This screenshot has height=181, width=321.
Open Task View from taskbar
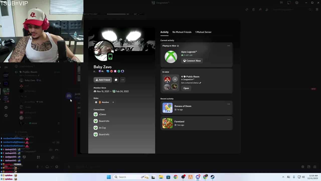153,177
